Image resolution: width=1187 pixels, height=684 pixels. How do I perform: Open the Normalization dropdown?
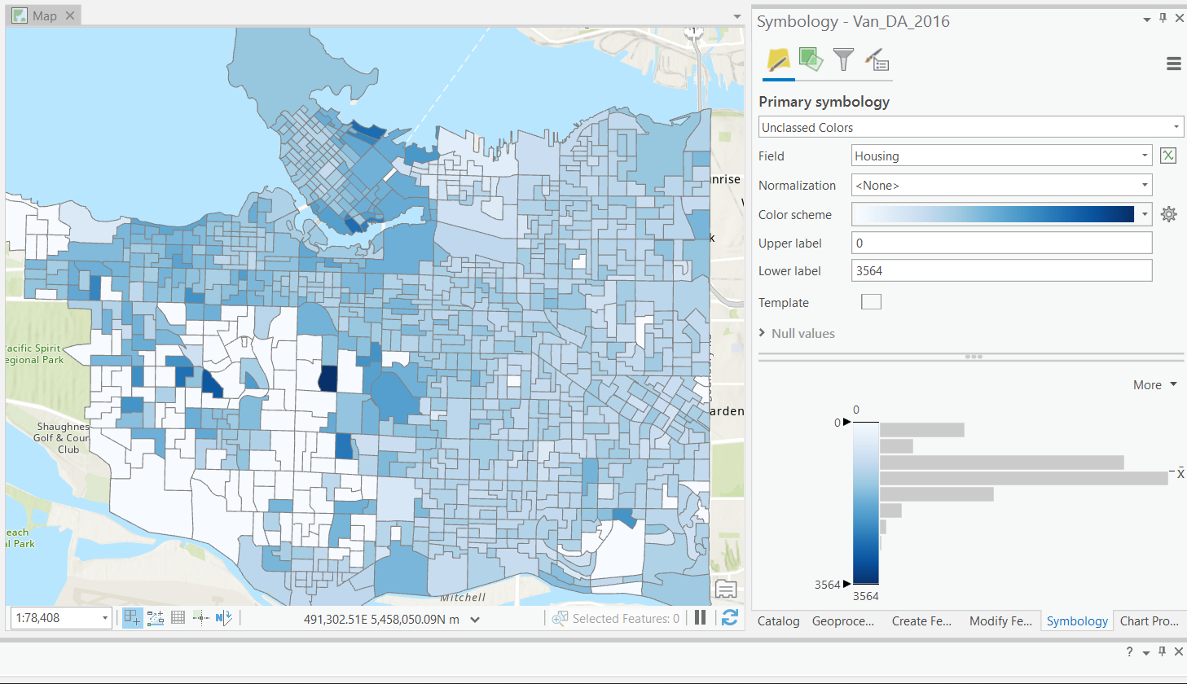pos(1001,186)
